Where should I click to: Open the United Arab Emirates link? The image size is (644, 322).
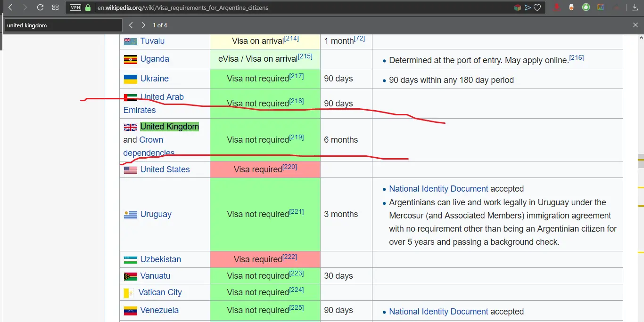tap(154, 104)
